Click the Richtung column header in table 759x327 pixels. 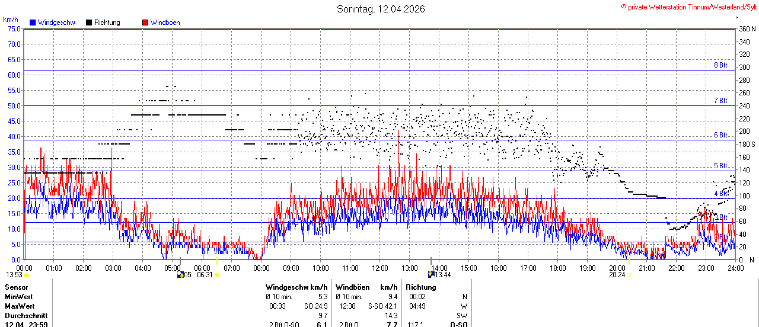pyautogui.click(x=421, y=287)
